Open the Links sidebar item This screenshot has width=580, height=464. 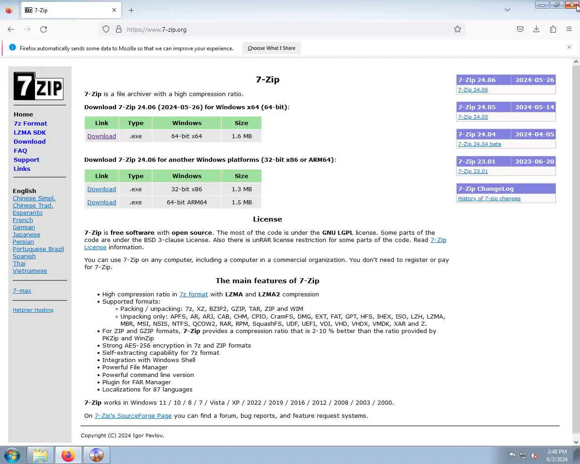point(22,169)
